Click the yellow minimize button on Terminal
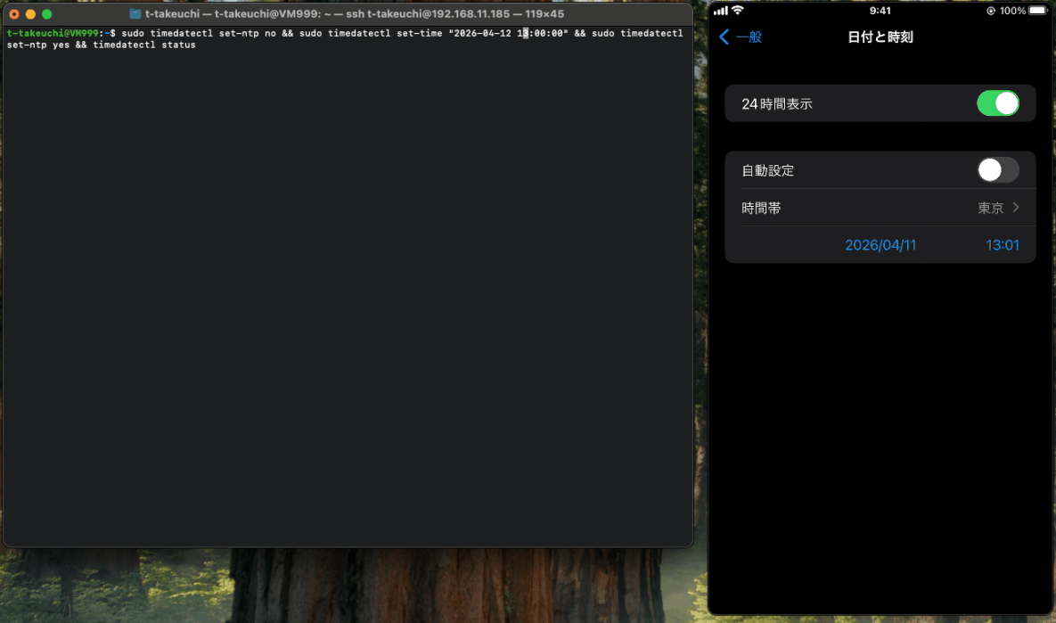 click(30, 14)
